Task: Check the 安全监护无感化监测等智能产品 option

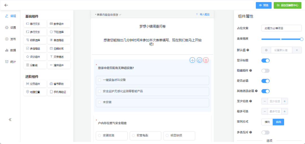Action: (x=152, y=91)
